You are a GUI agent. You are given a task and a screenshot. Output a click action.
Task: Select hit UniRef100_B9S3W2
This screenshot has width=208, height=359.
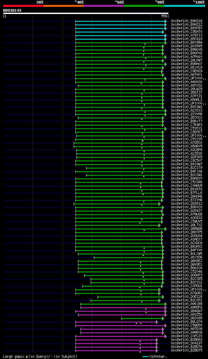tap(187, 107)
